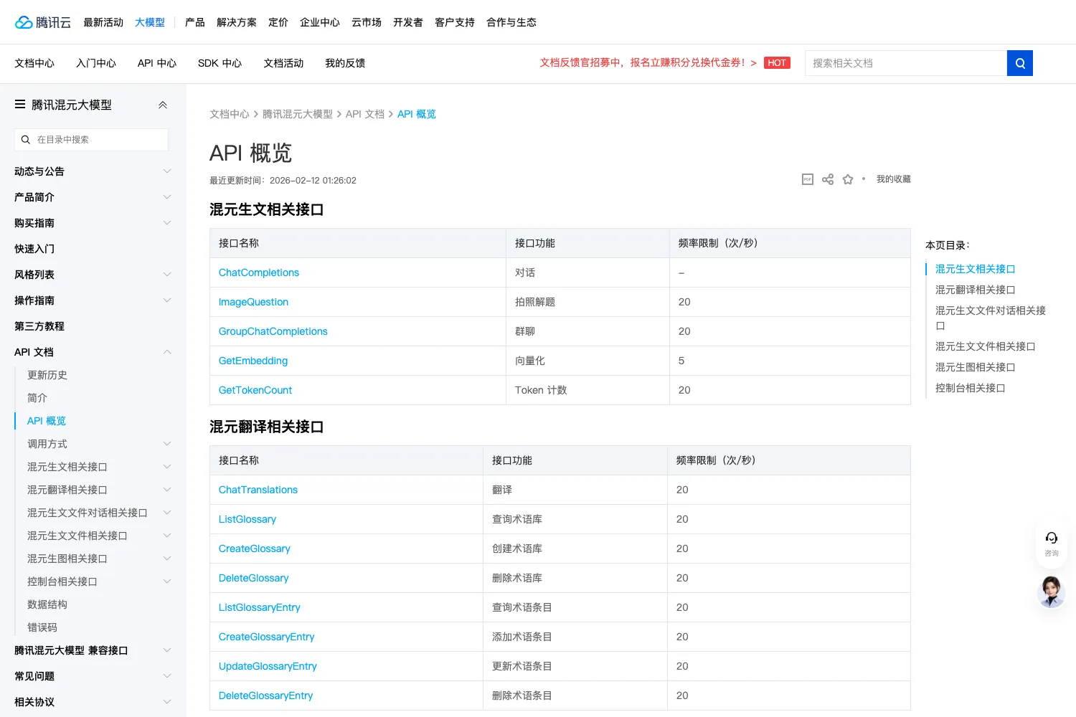The height and width of the screenshot is (717, 1076).
Task: Jump to 混元翻译相关接口 in page outline
Action: pos(976,290)
